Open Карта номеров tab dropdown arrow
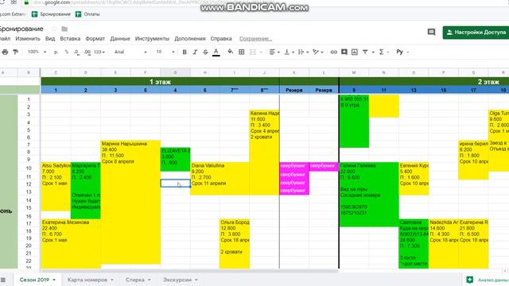 coord(112,280)
